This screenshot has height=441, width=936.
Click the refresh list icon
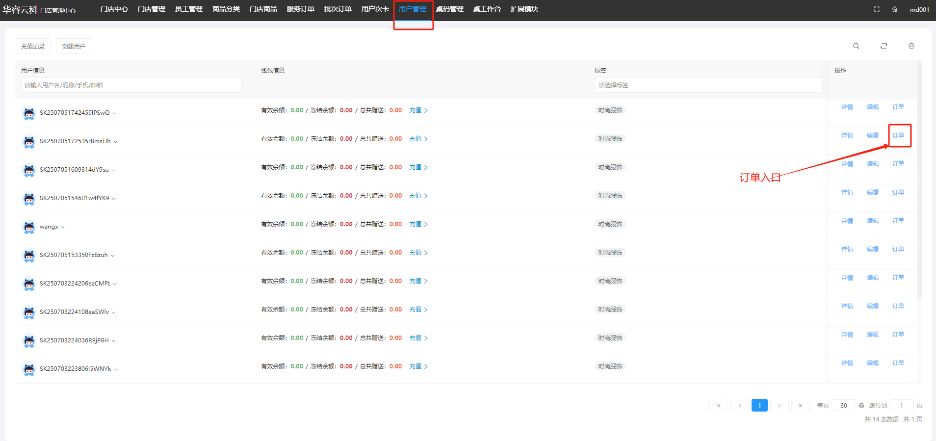[884, 46]
